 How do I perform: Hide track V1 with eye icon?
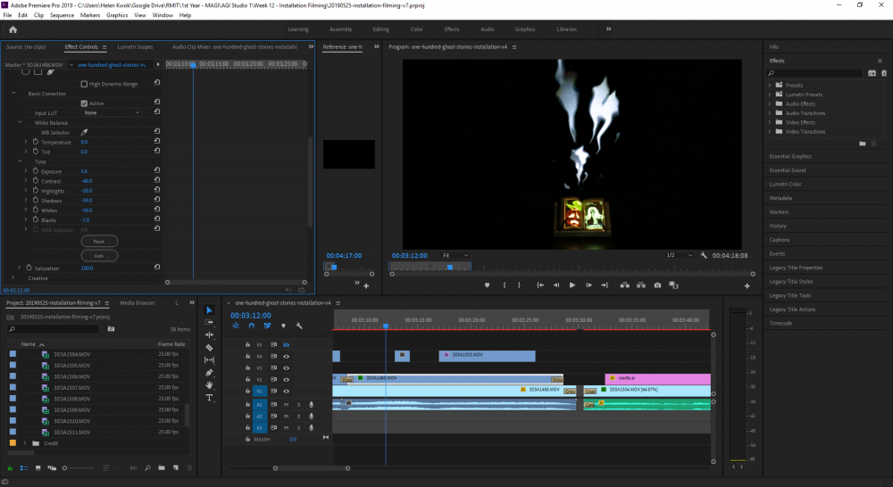[x=286, y=391]
